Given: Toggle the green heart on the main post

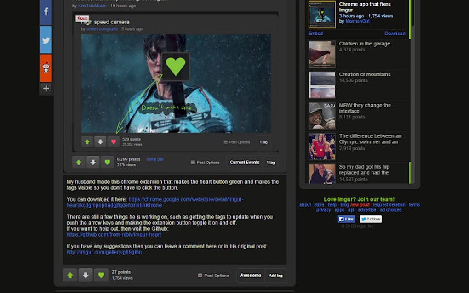Looking at the screenshot, I should (107, 162).
